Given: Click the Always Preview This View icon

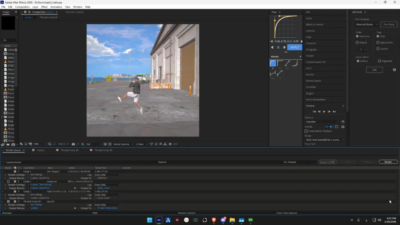Looking at the screenshot, I should (x=21, y=144).
